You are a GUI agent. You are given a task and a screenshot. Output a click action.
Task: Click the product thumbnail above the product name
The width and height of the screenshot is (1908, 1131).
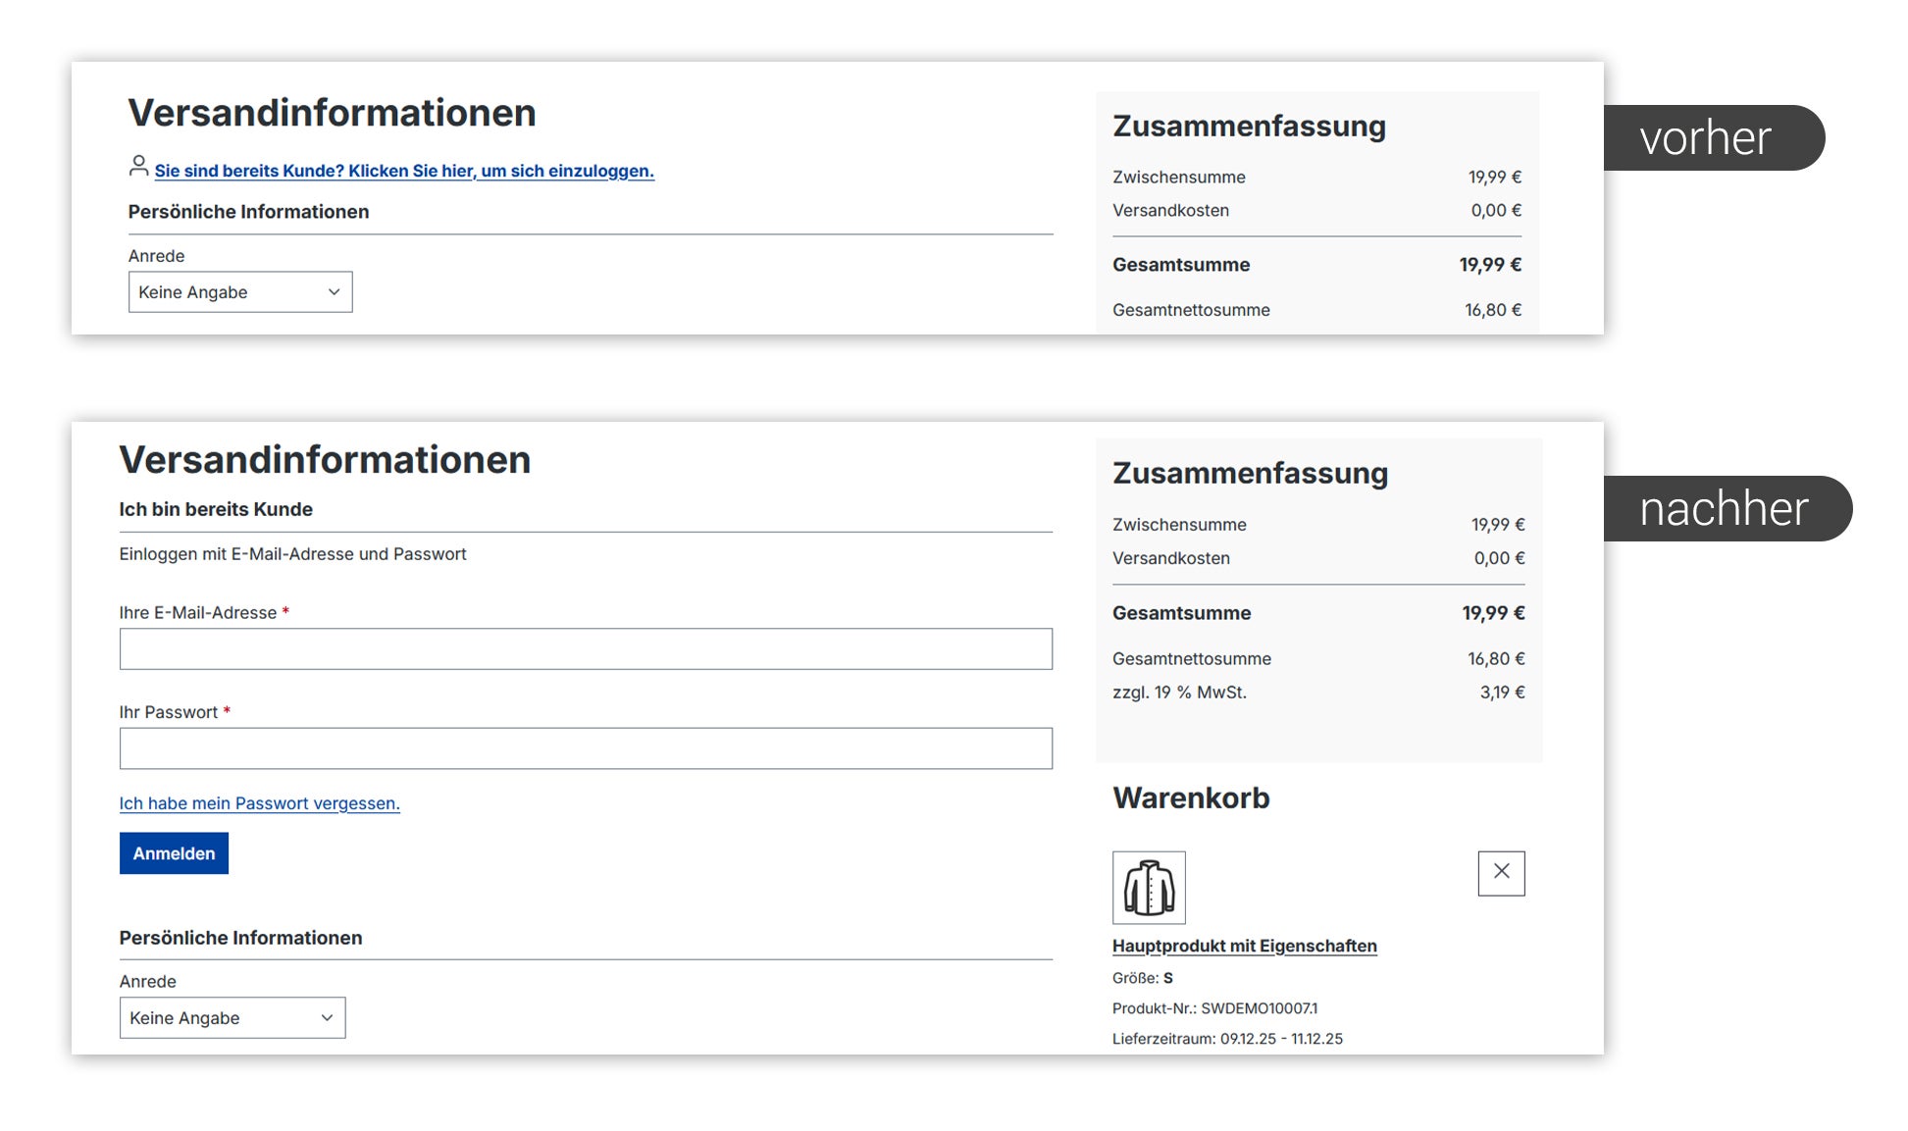(x=1148, y=886)
